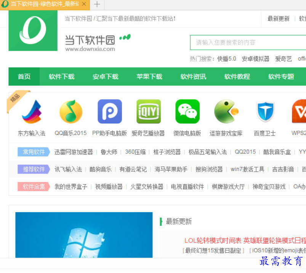
Task: Open the red LOL轮转模式时间表 headline
Action: tap(245, 240)
